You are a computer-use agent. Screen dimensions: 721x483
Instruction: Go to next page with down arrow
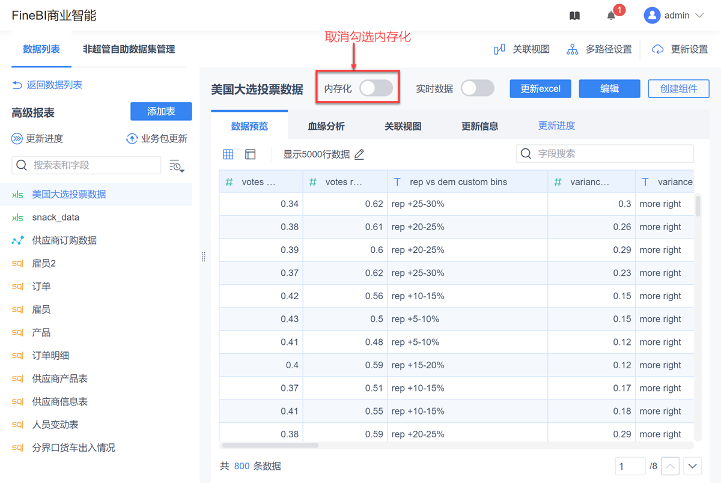point(693,466)
